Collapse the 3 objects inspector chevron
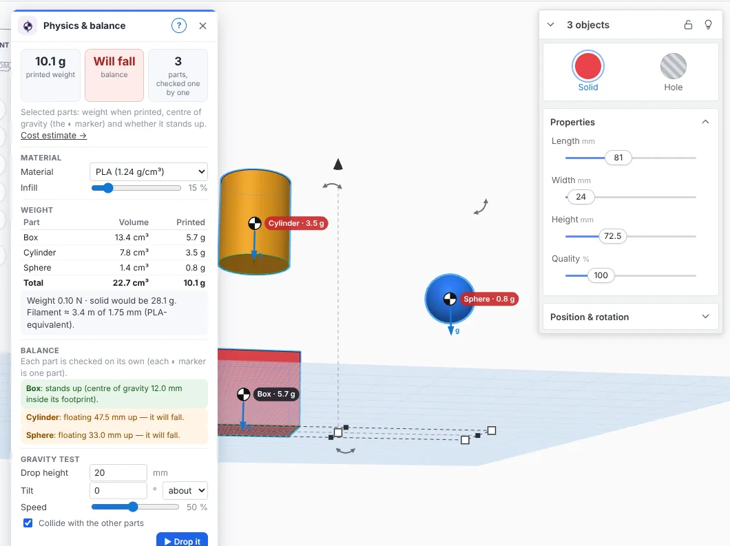The width and height of the screenshot is (730, 546). tap(551, 25)
